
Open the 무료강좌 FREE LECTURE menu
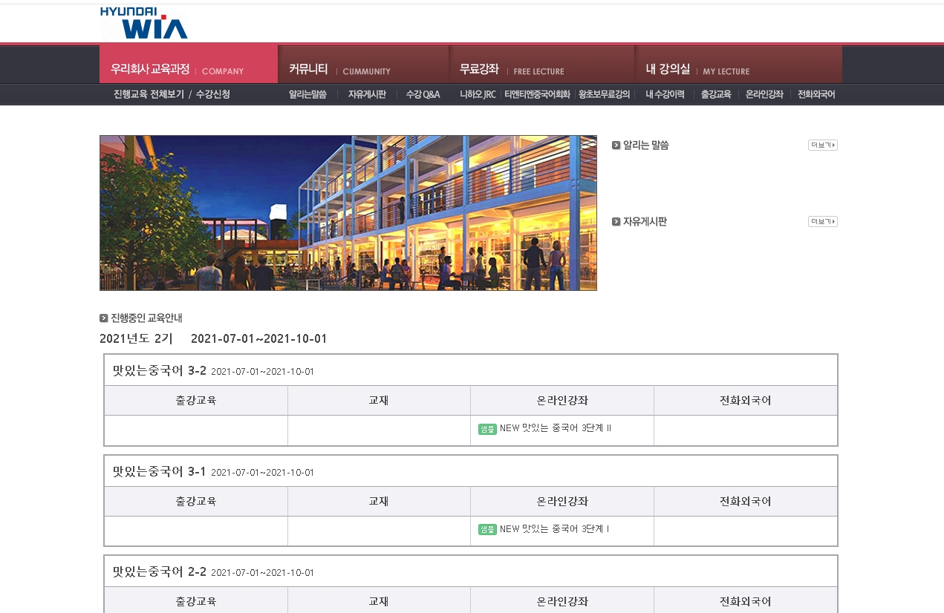click(x=542, y=65)
